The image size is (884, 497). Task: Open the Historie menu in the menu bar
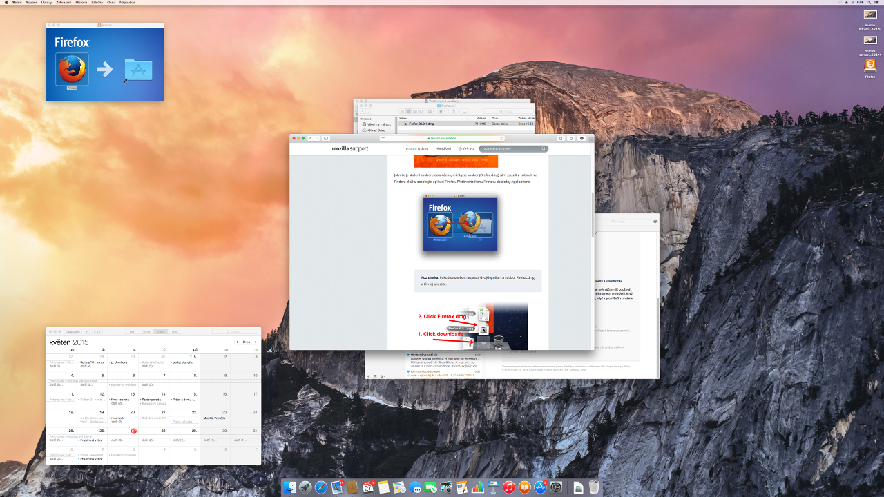click(x=81, y=3)
